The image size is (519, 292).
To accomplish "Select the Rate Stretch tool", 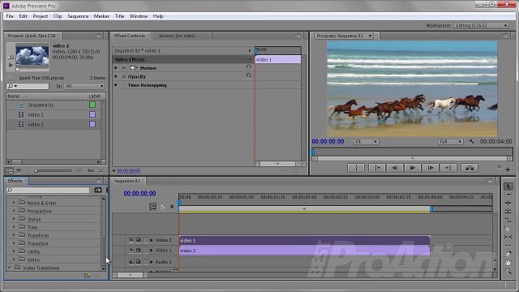I will (508, 220).
